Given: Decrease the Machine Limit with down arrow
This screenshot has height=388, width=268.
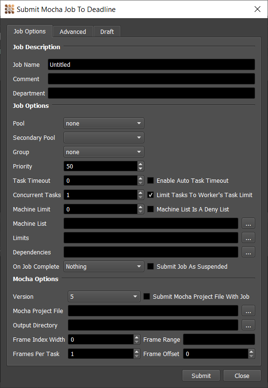Looking at the screenshot, I should 140,212.
